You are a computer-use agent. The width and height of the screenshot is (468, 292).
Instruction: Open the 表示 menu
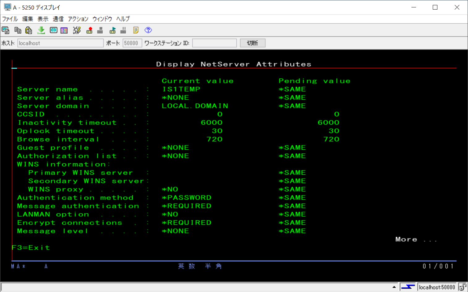[43, 19]
